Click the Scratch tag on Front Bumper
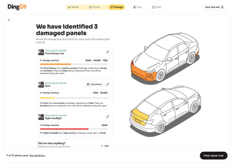Viewport: 234px width, 166px height. pos(97,60)
